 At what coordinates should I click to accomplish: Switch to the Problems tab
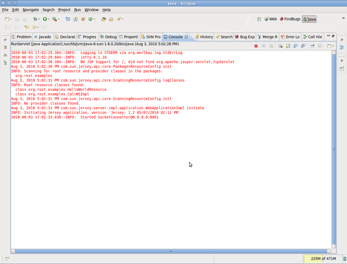[22, 37]
